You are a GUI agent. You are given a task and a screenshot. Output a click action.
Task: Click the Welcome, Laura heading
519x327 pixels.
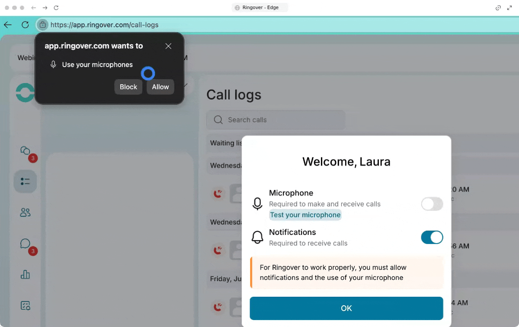(346, 162)
